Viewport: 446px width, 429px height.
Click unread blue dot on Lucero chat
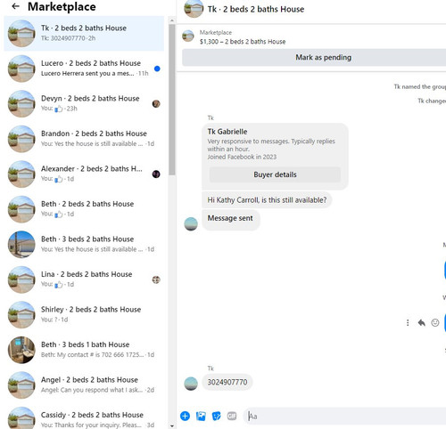(x=157, y=69)
